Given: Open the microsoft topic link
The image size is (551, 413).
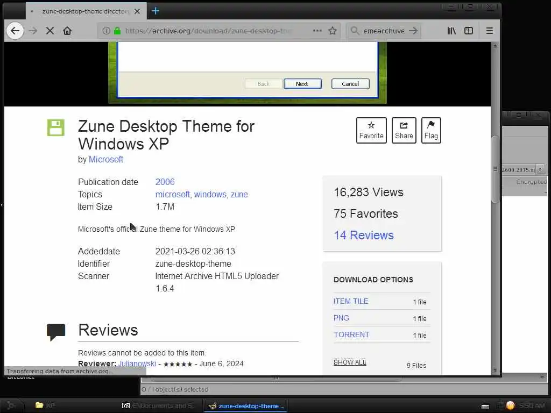Looking at the screenshot, I should point(172,195).
